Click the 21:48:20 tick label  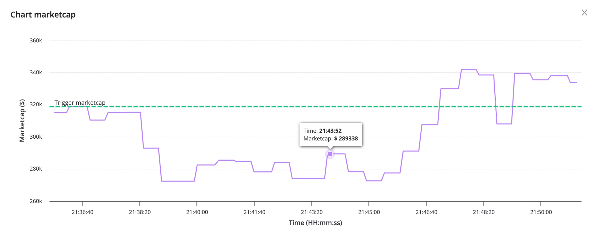483,212
